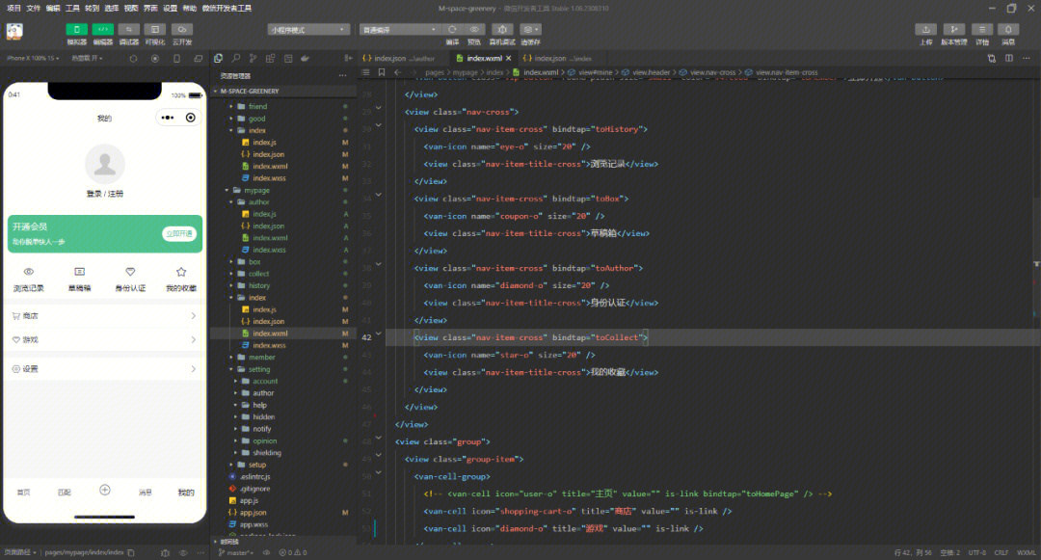Open the 资源管理器 more options ellipsis

point(342,75)
